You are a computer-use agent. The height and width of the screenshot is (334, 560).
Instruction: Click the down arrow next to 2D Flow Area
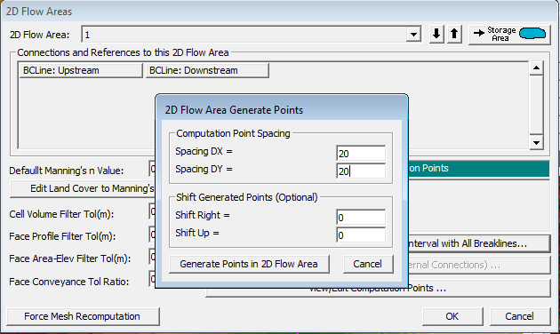pos(436,35)
